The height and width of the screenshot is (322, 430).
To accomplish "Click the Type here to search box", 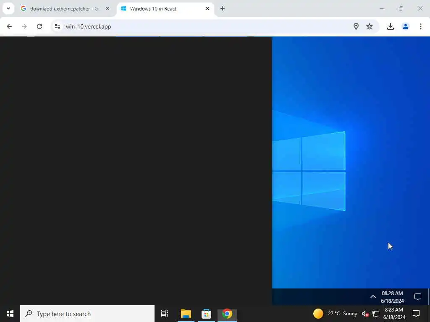I will (x=87, y=314).
